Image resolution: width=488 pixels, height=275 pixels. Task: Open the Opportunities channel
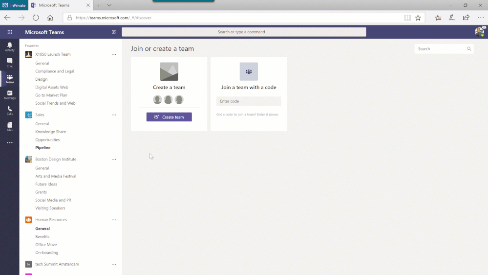[x=47, y=139]
